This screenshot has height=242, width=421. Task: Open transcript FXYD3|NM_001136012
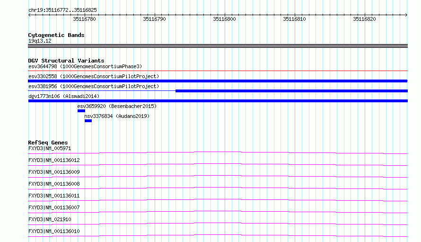coord(54,160)
